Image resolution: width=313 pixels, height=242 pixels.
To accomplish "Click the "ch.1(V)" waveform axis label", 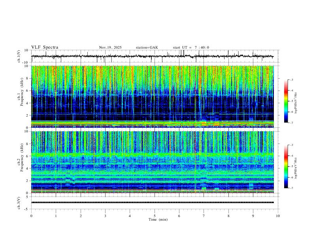I will pos(19,56).
